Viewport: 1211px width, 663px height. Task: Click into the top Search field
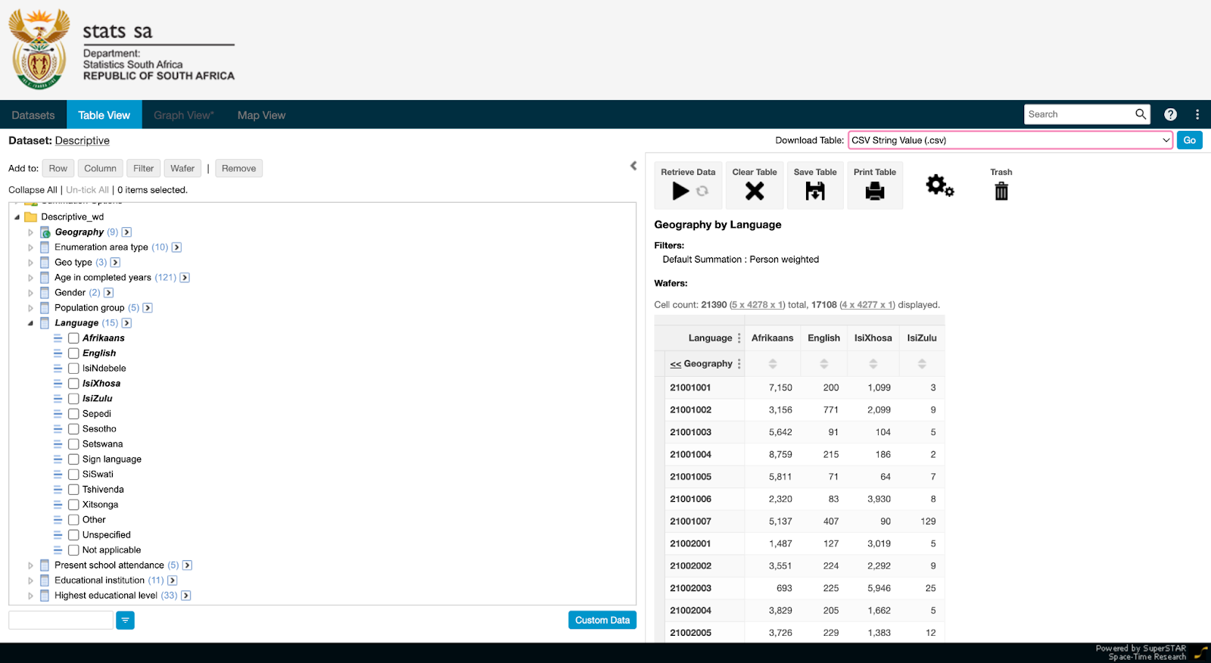[x=1079, y=114]
